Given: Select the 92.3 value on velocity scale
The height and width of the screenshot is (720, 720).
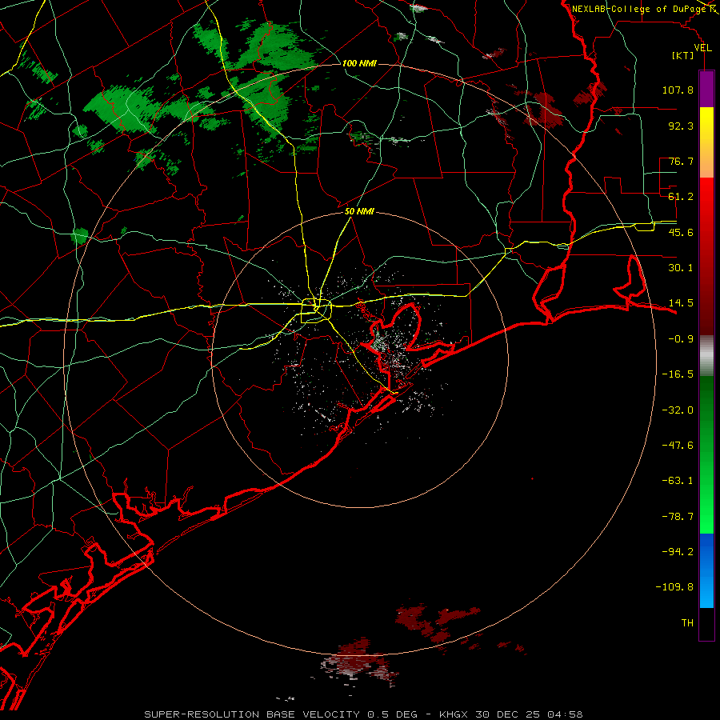Looking at the screenshot, I should tap(681, 126).
